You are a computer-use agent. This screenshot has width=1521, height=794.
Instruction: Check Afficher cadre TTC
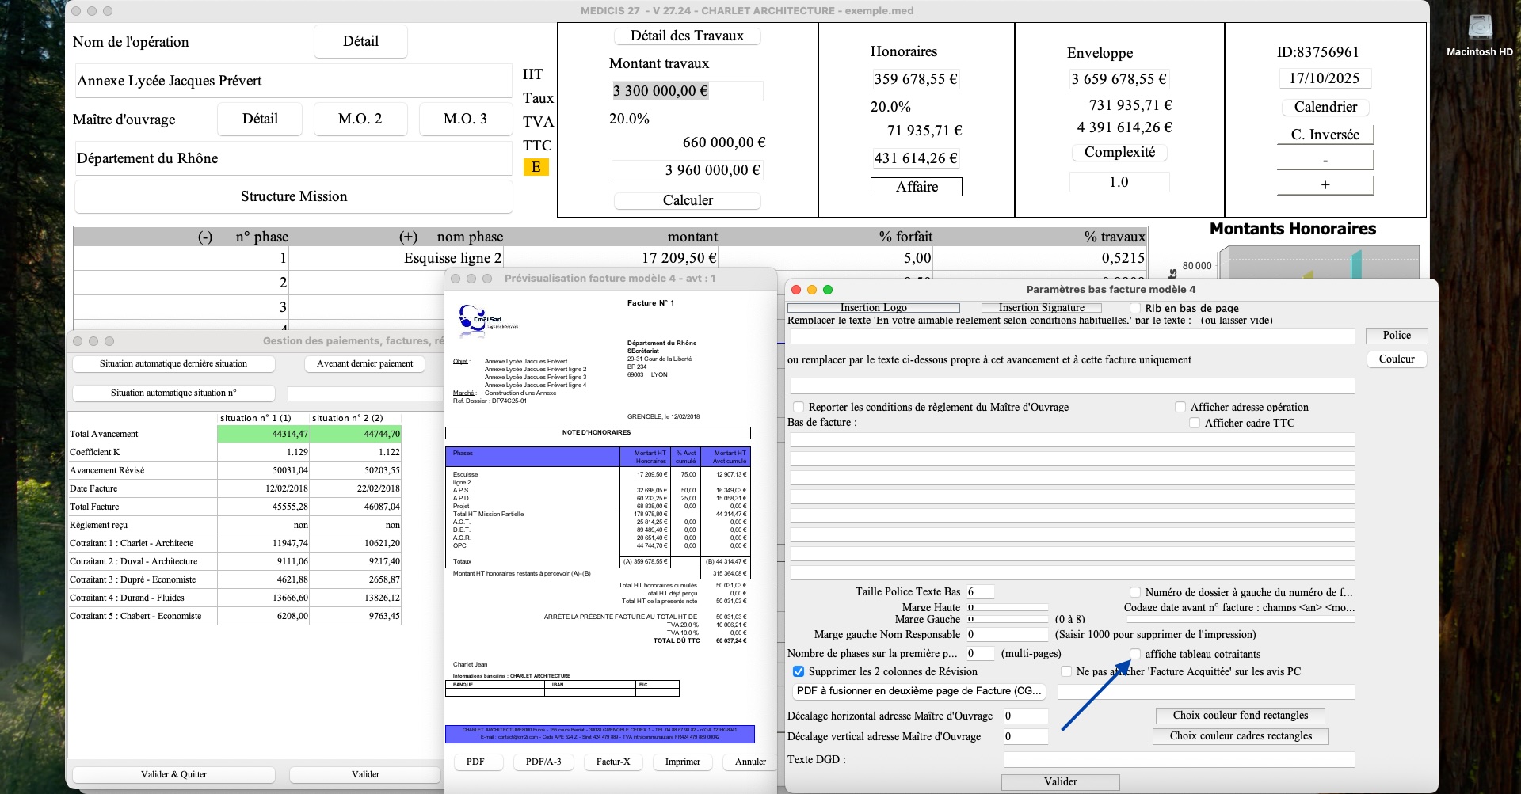1195,423
